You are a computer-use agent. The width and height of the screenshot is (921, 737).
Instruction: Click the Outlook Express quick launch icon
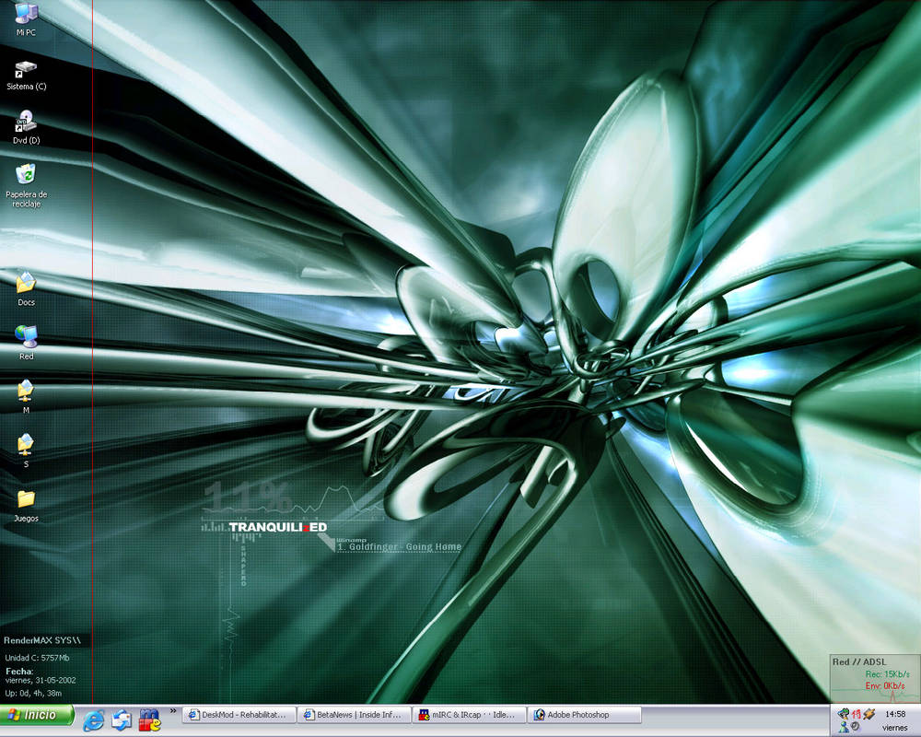point(122,719)
